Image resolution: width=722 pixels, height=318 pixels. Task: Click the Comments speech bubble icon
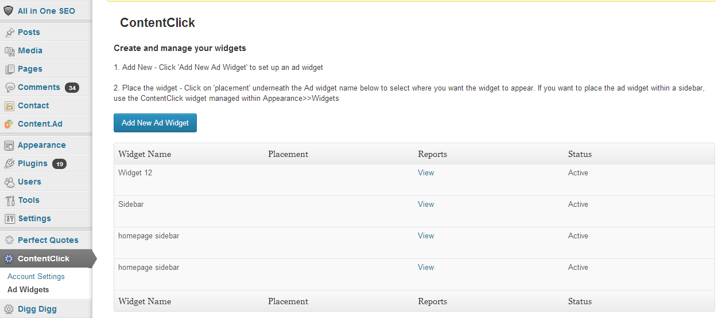tap(9, 87)
